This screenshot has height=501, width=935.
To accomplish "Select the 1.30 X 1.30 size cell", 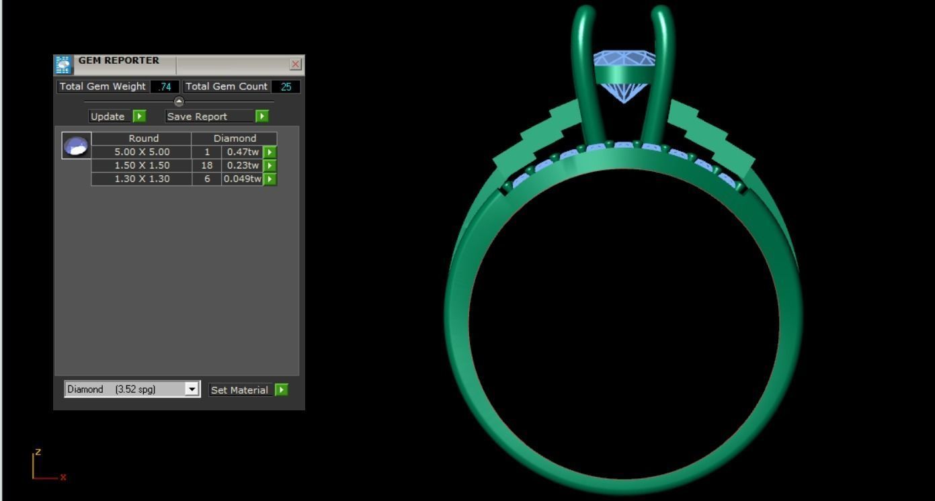I will (142, 179).
